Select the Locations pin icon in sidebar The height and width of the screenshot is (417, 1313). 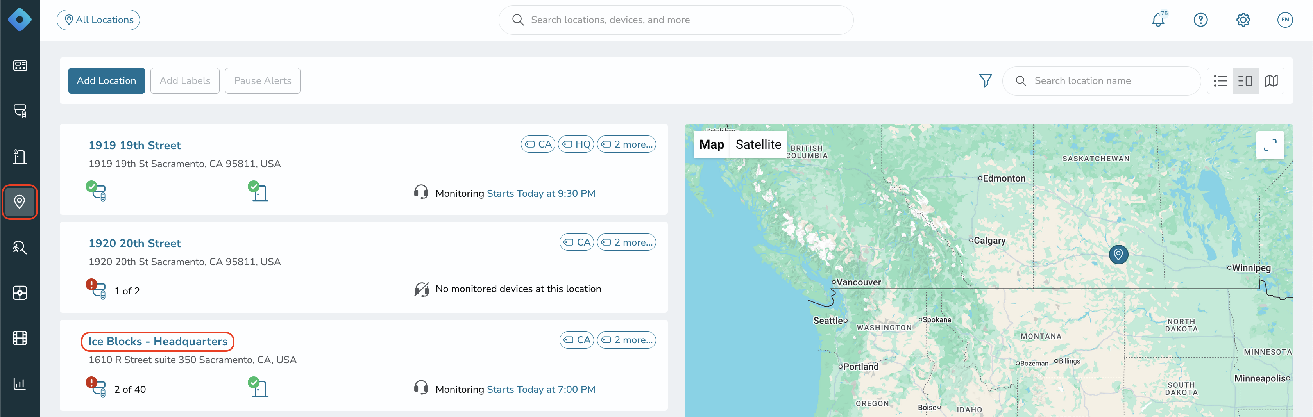point(20,202)
